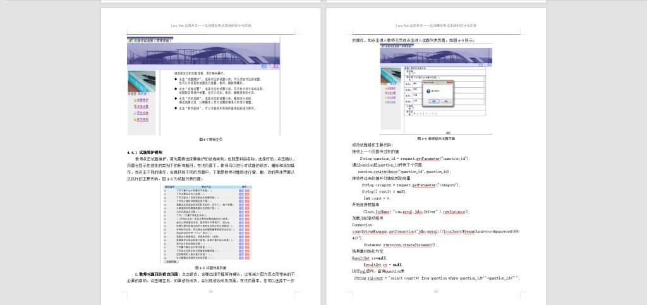
Task: Click the cancel button in Figure 4-9 dialog
Action: tap(445, 101)
